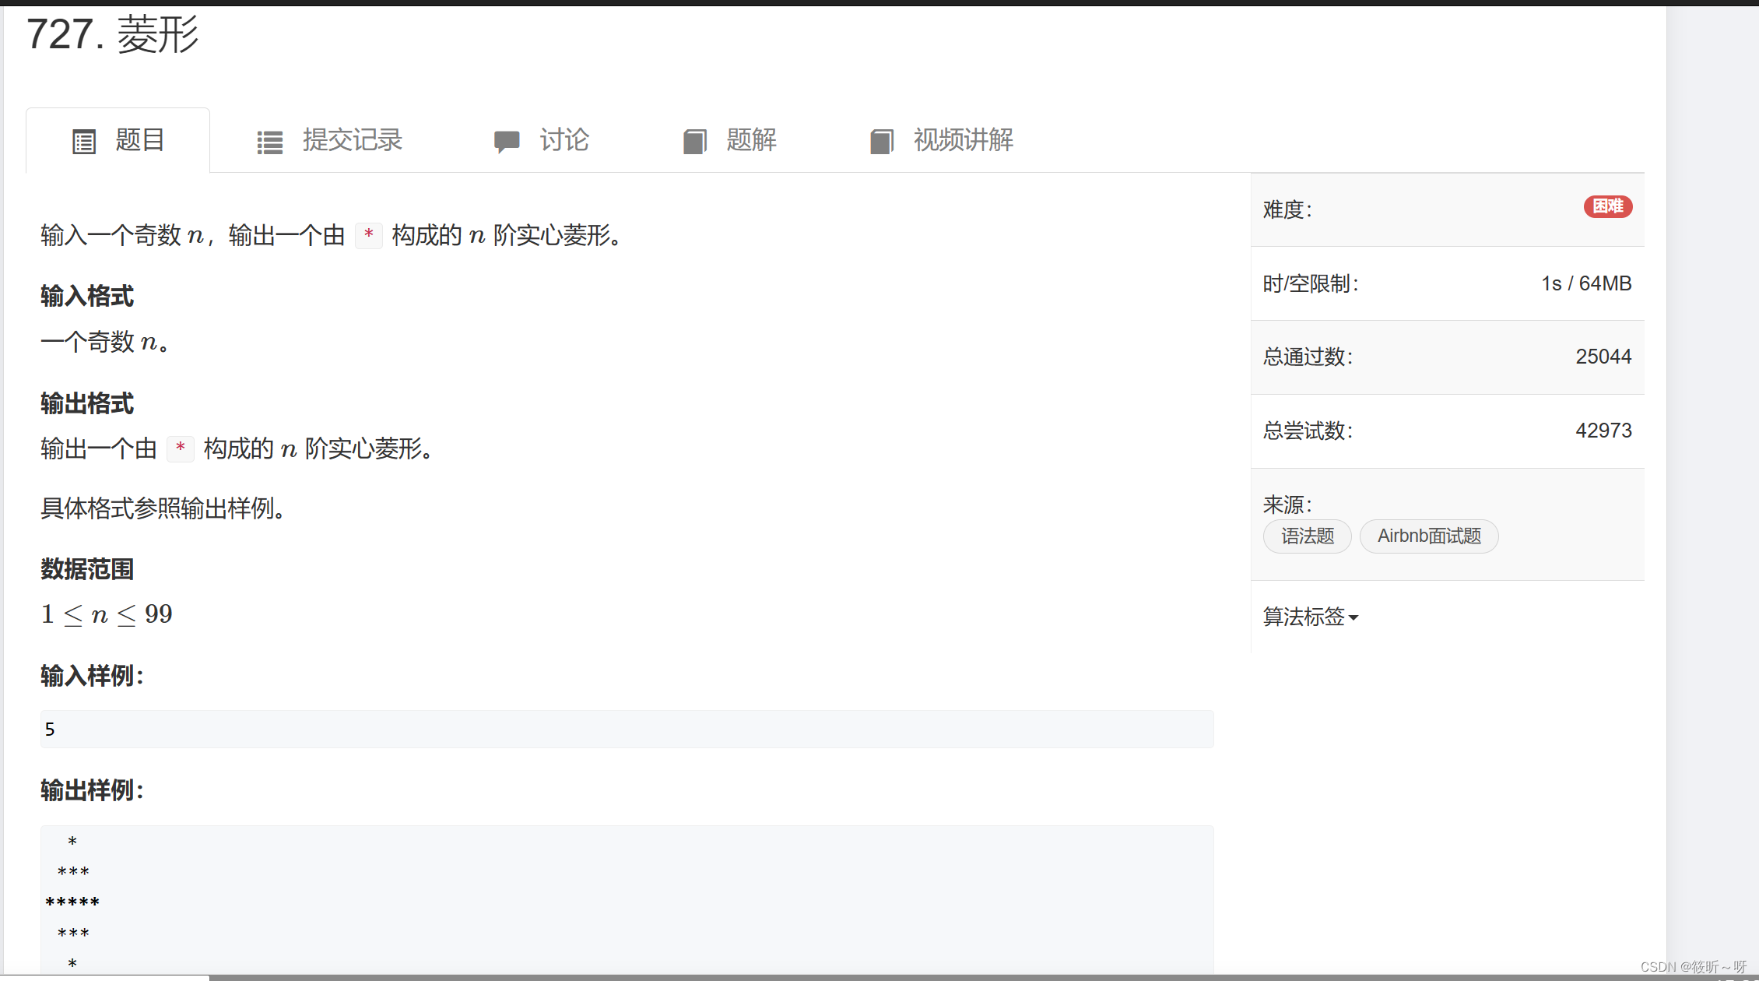Click the red 困难 difficulty badge
Viewport: 1759px width, 981px height.
tap(1607, 206)
